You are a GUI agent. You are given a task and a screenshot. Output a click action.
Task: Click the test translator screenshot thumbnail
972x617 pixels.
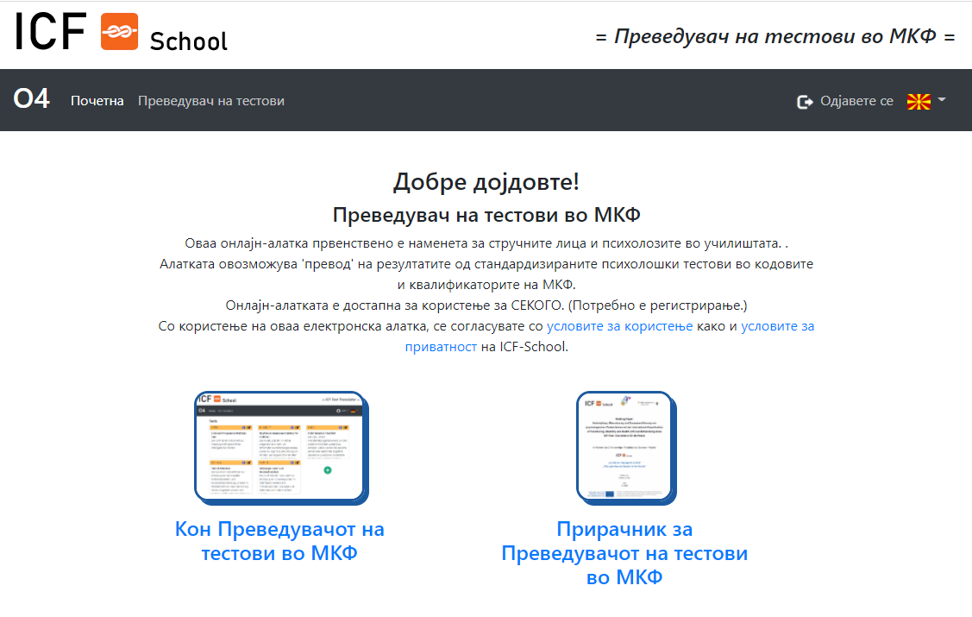coord(279,446)
